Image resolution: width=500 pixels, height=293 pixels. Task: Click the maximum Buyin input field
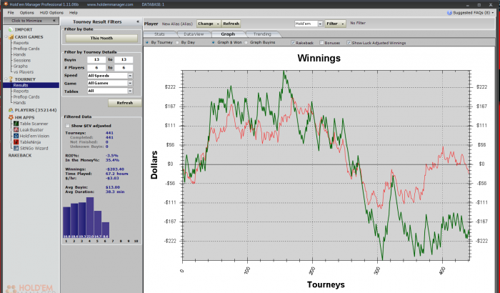[x=124, y=60]
